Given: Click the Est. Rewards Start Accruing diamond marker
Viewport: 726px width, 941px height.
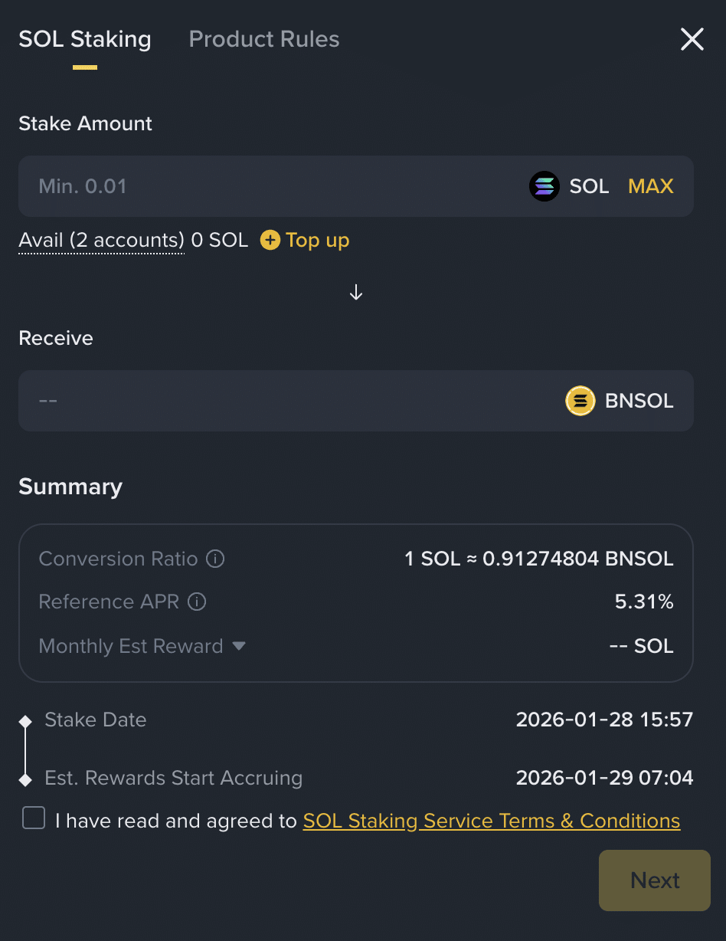Looking at the screenshot, I should point(25,778).
